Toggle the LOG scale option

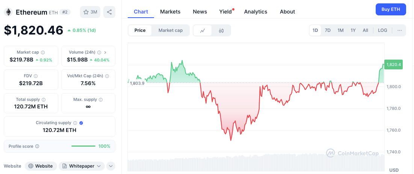tap(382, 30)
